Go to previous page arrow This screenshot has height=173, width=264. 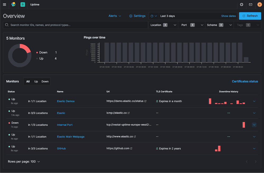point(247,162)
